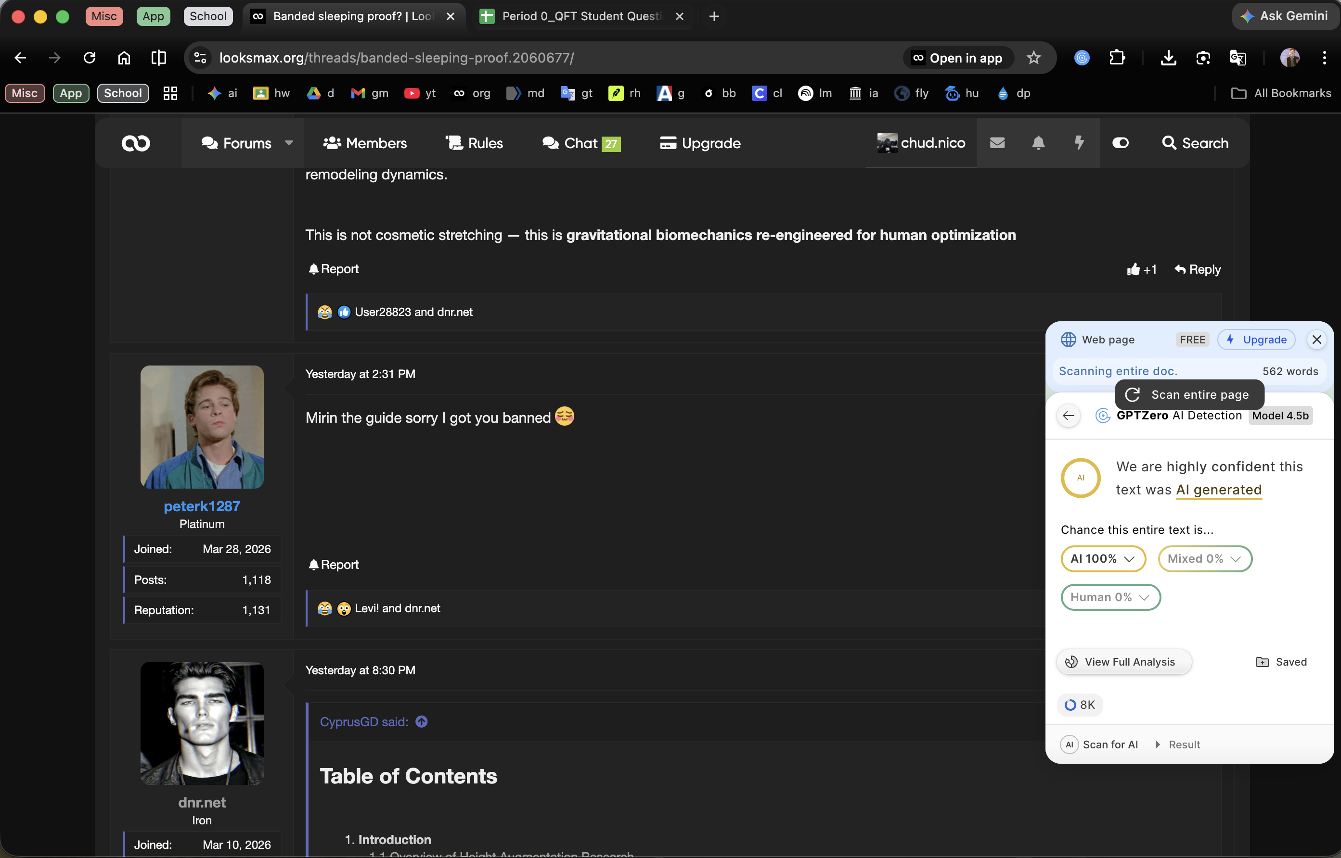Open the inbox envelope icon
Viewport: 1341px width, 858px height.
[x=997, y=143]
